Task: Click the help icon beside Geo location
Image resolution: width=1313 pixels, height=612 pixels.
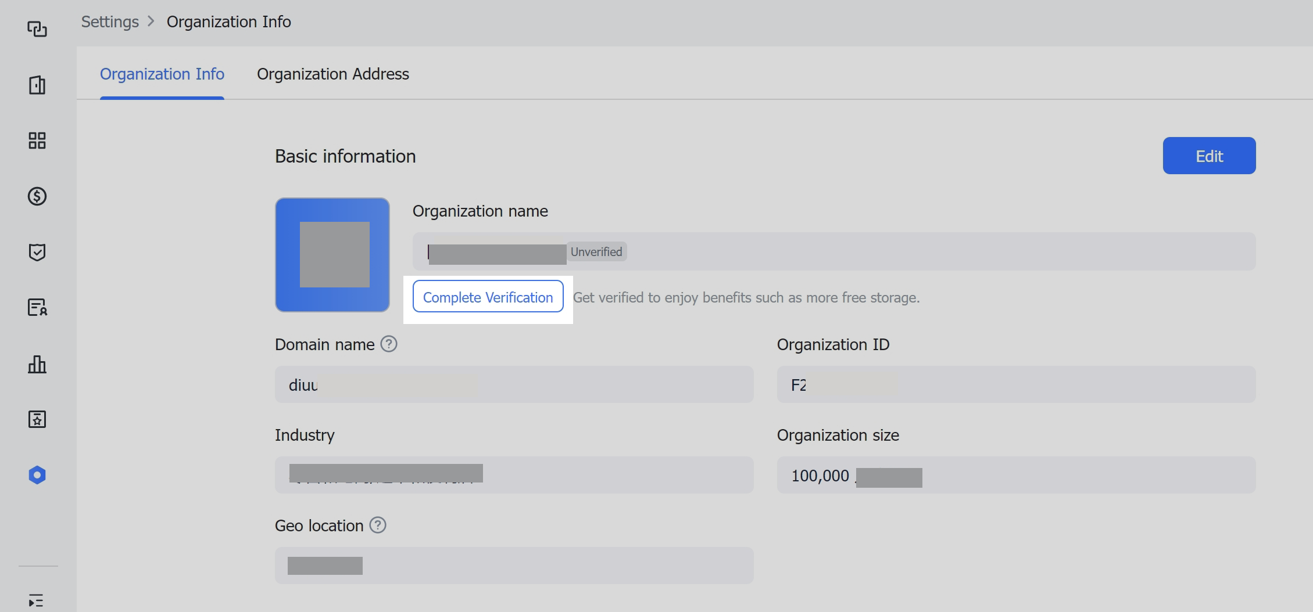Action: (378, 525)
